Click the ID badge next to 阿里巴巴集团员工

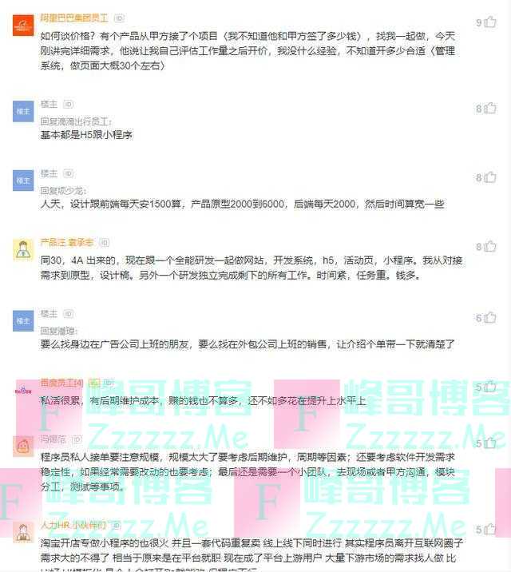tap(119, 18)
